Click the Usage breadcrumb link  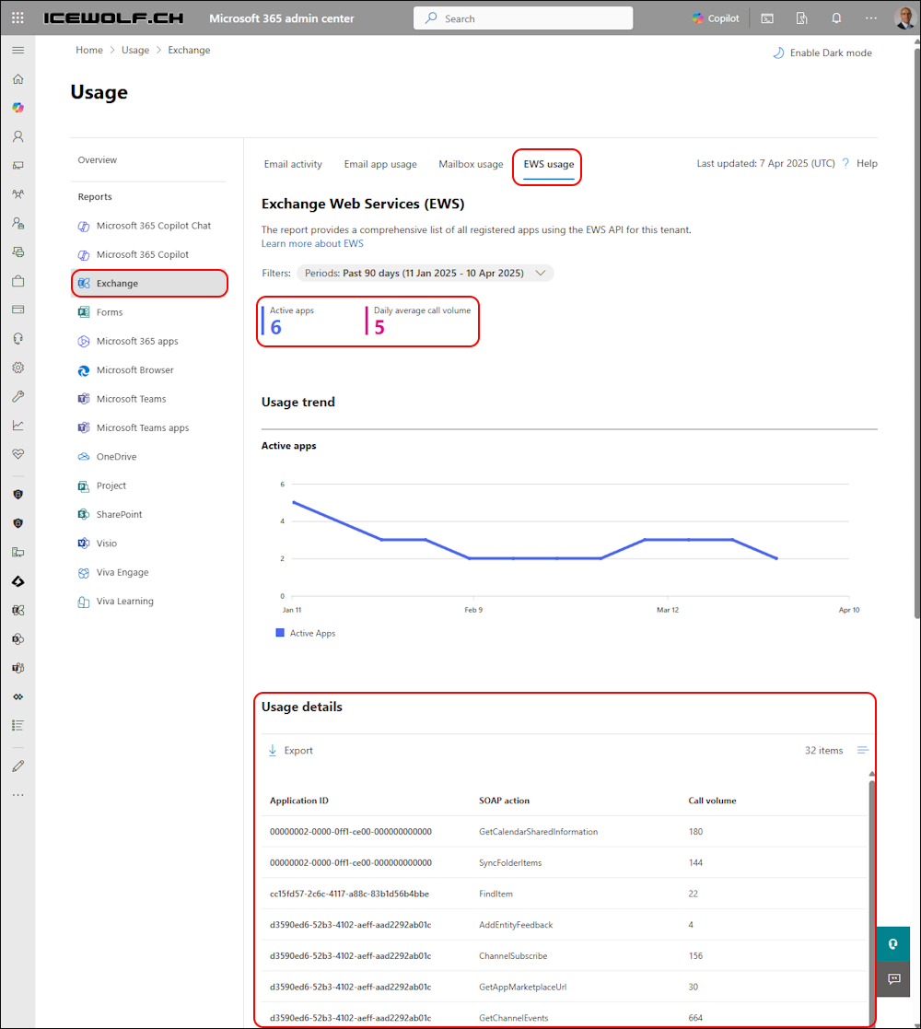click(135, 50)
